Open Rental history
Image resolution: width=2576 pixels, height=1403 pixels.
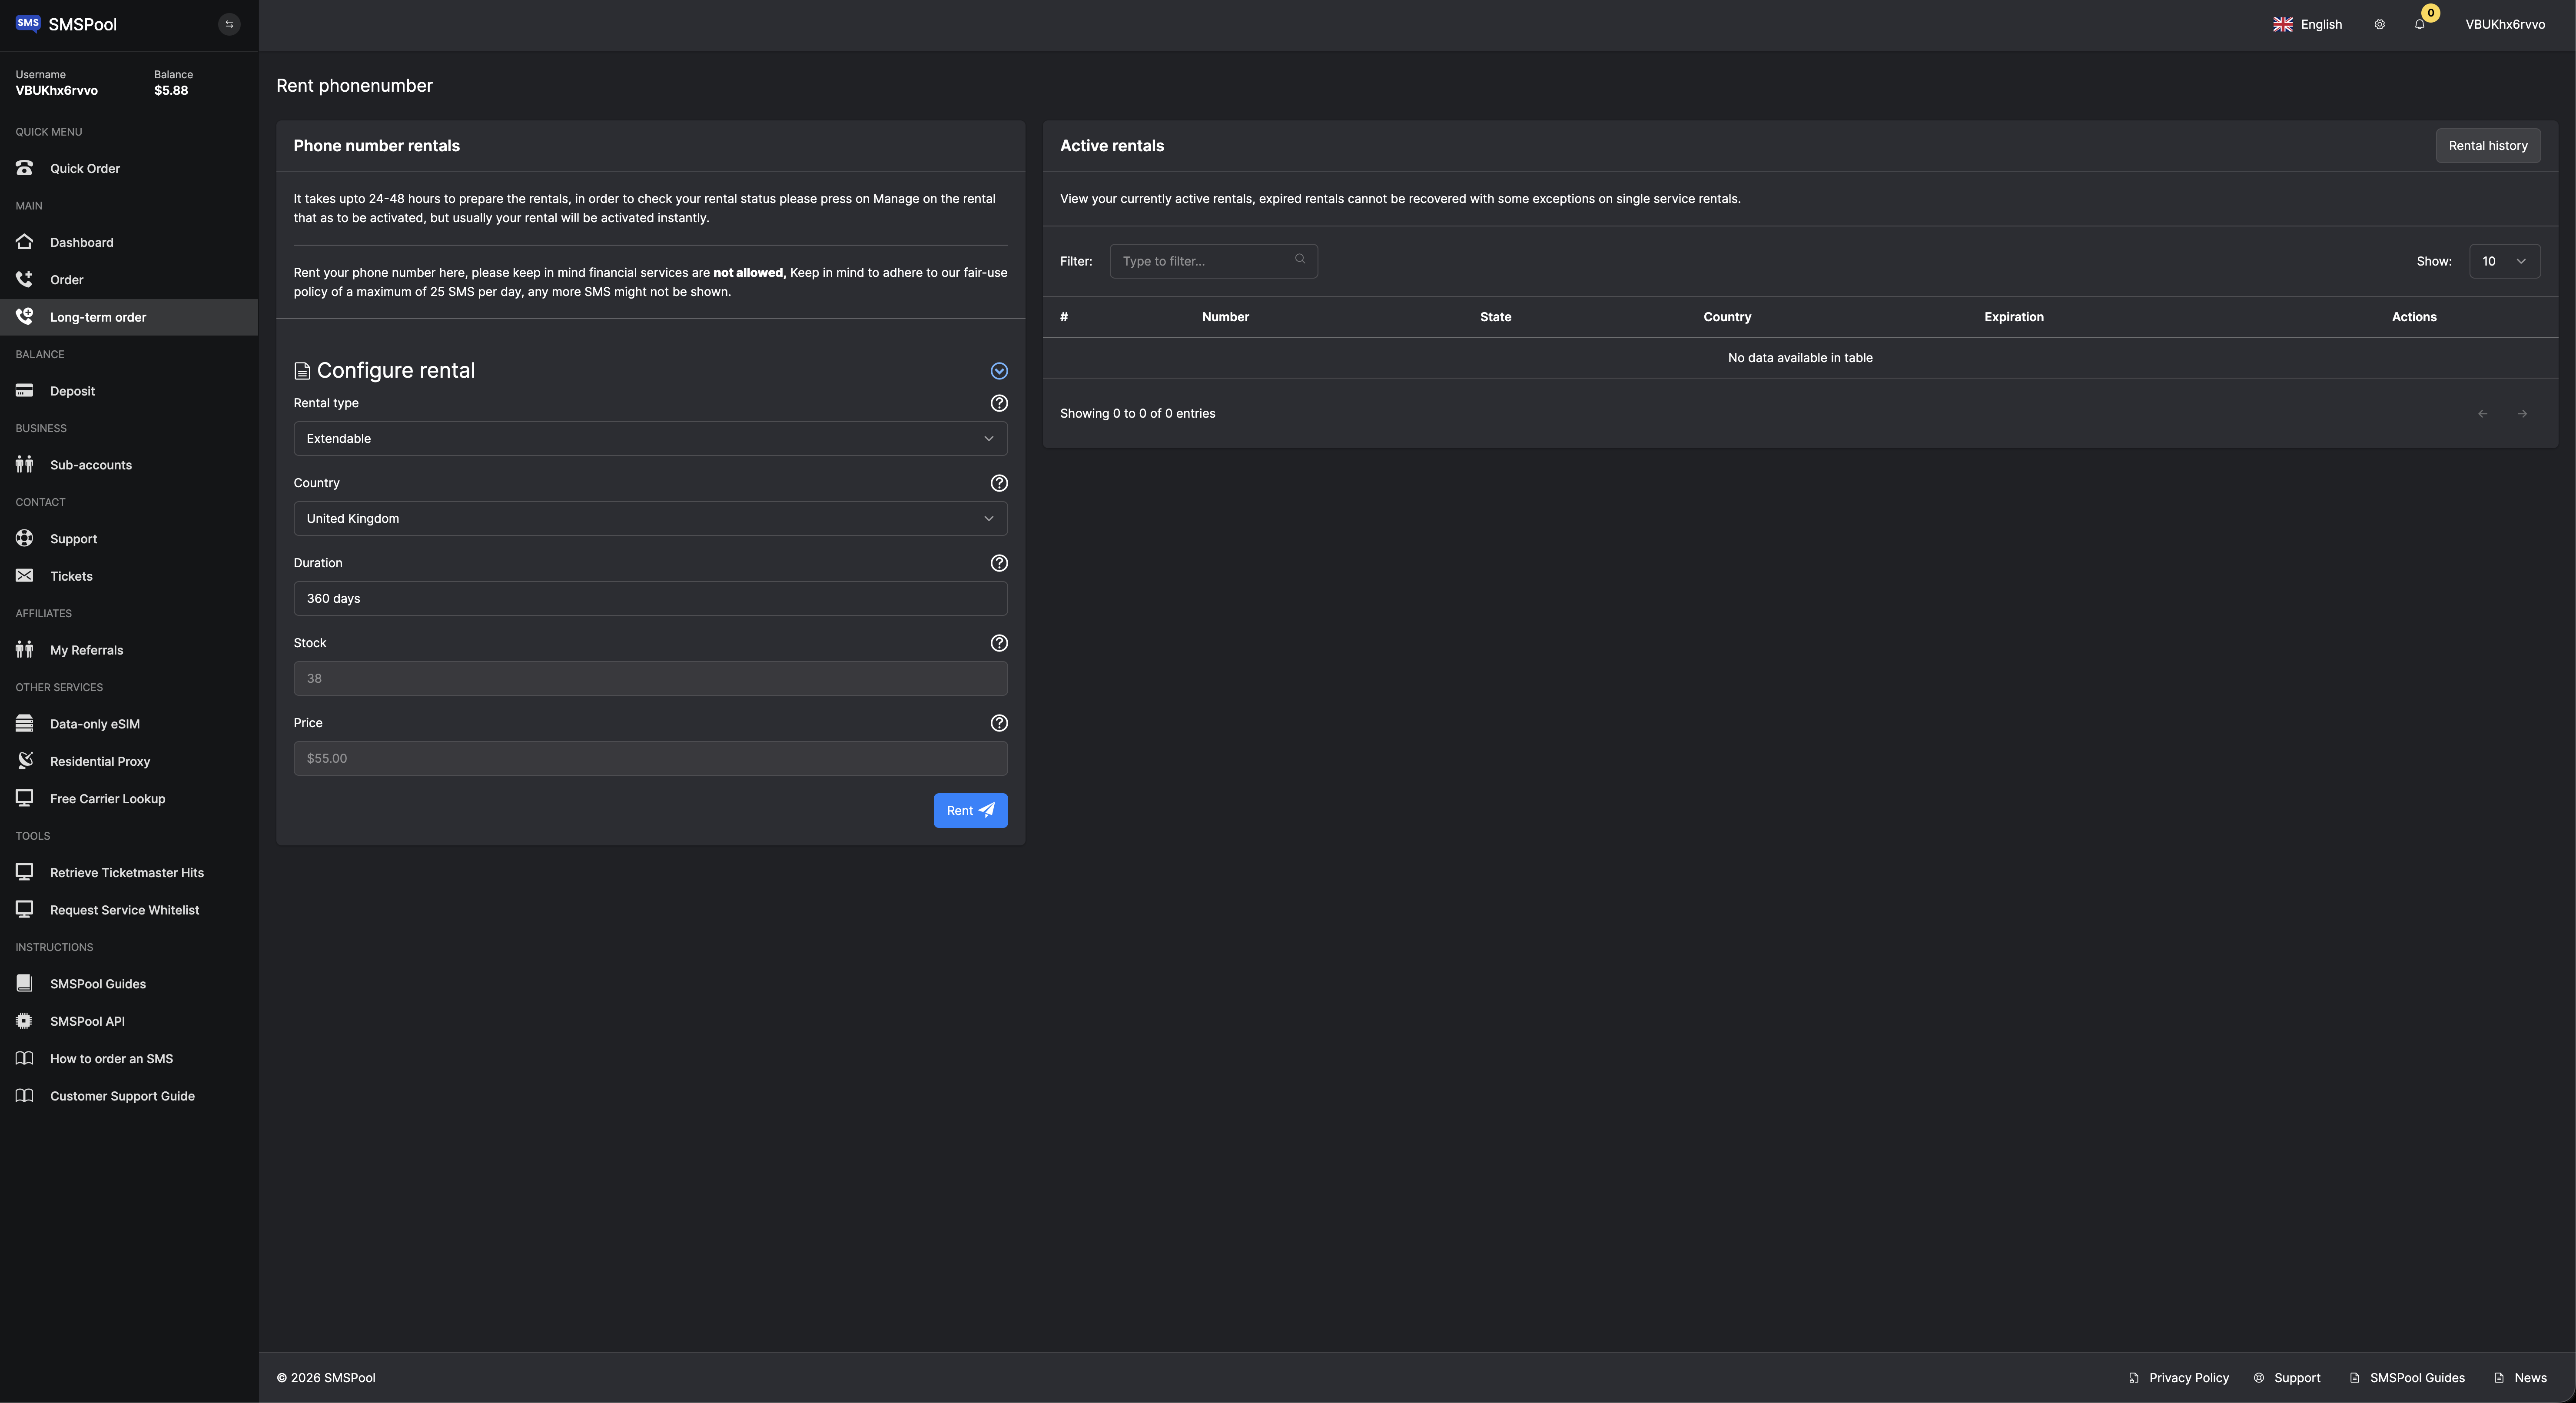2488,145
